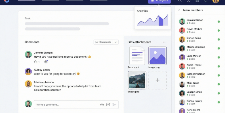The height and width of the screenshot is (113, 227).
Task: Click the highlighted bar in Analytics chart
Action: [x=161, y=21]
